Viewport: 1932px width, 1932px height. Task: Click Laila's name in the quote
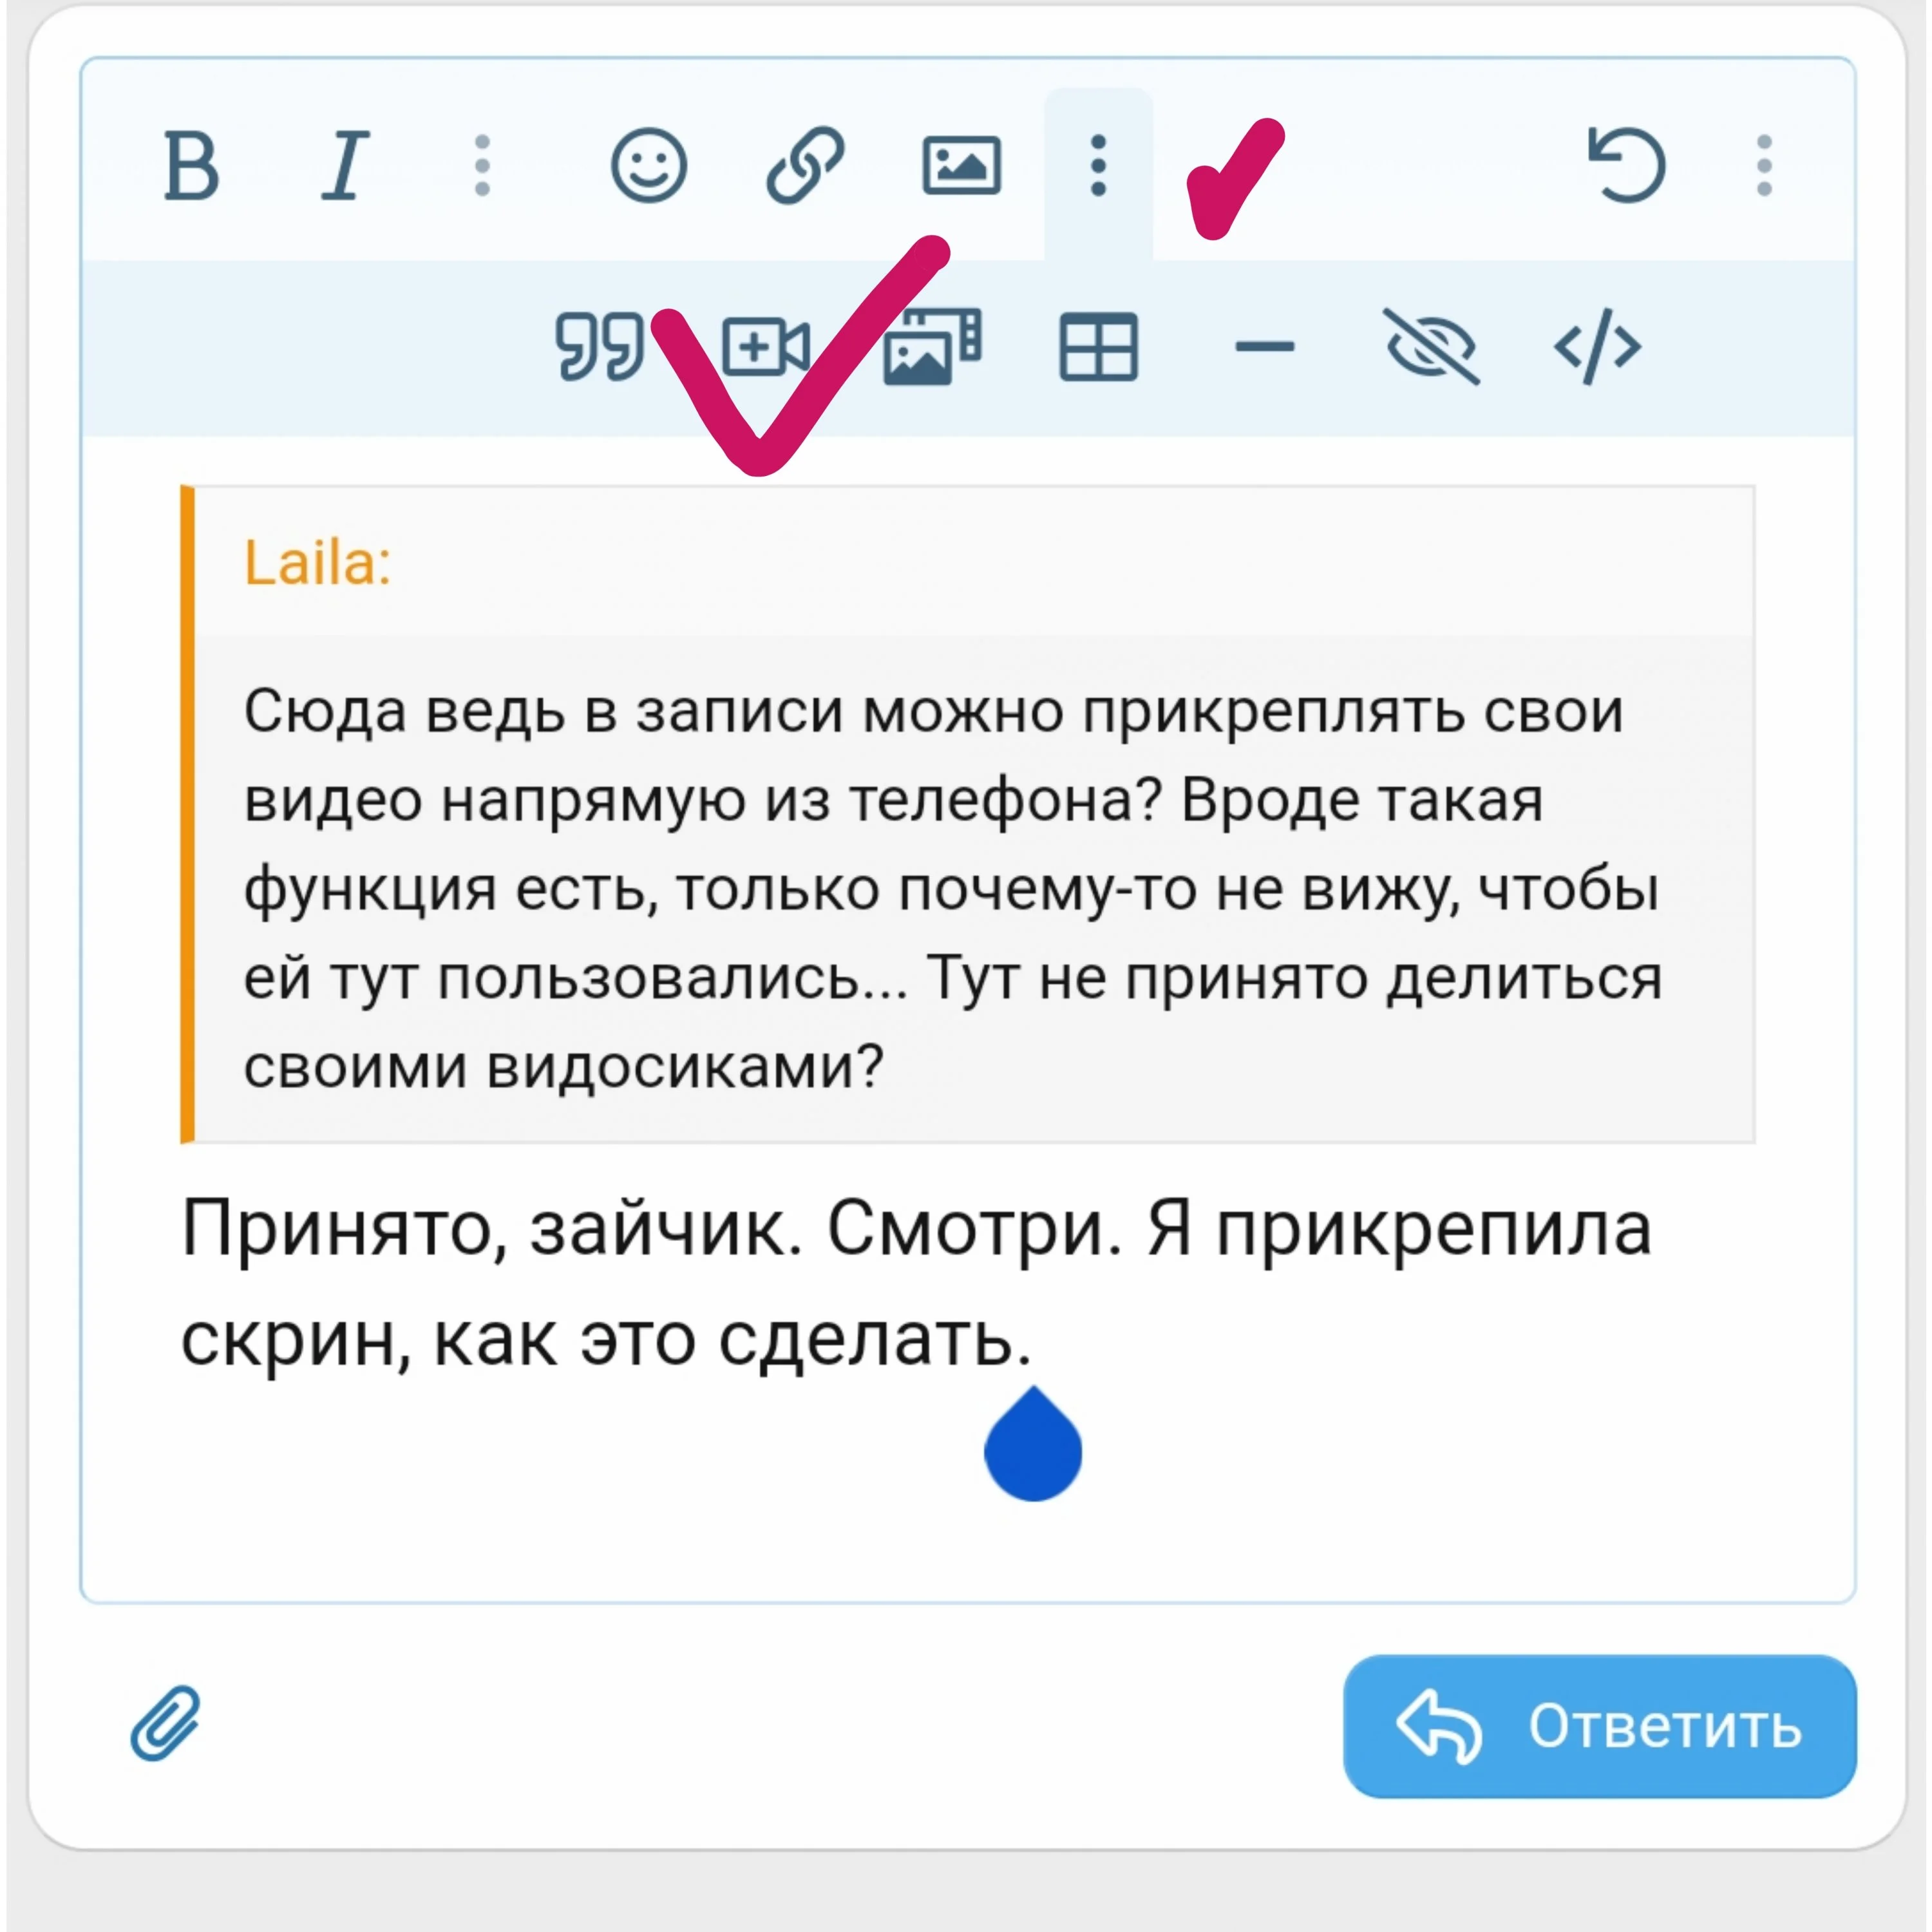(317, 563)
